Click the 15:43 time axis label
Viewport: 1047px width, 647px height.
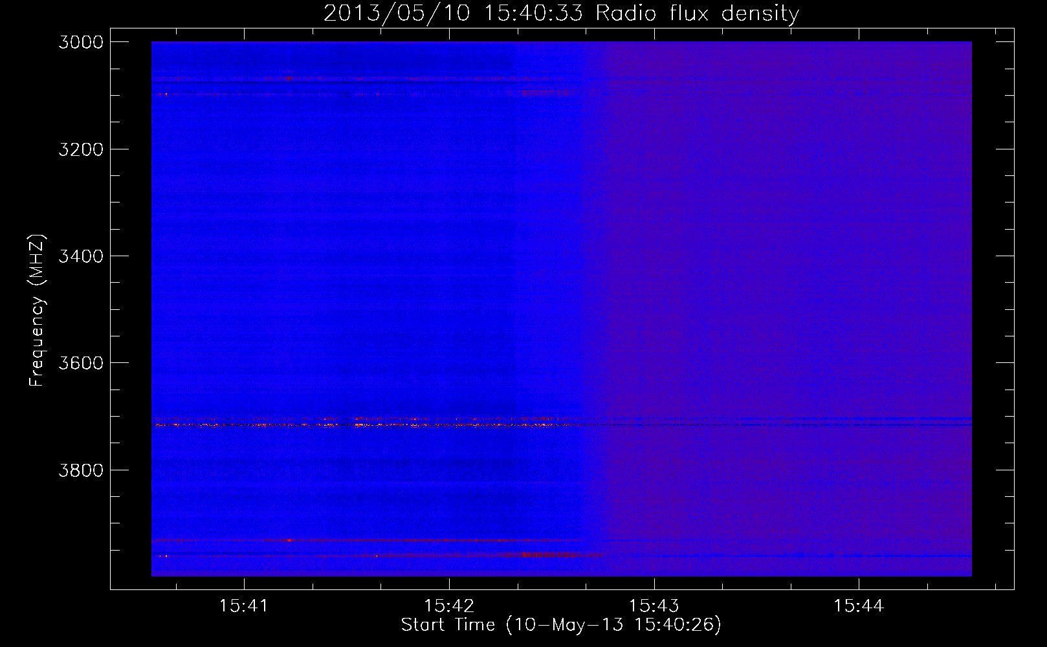tap(654, 606)
